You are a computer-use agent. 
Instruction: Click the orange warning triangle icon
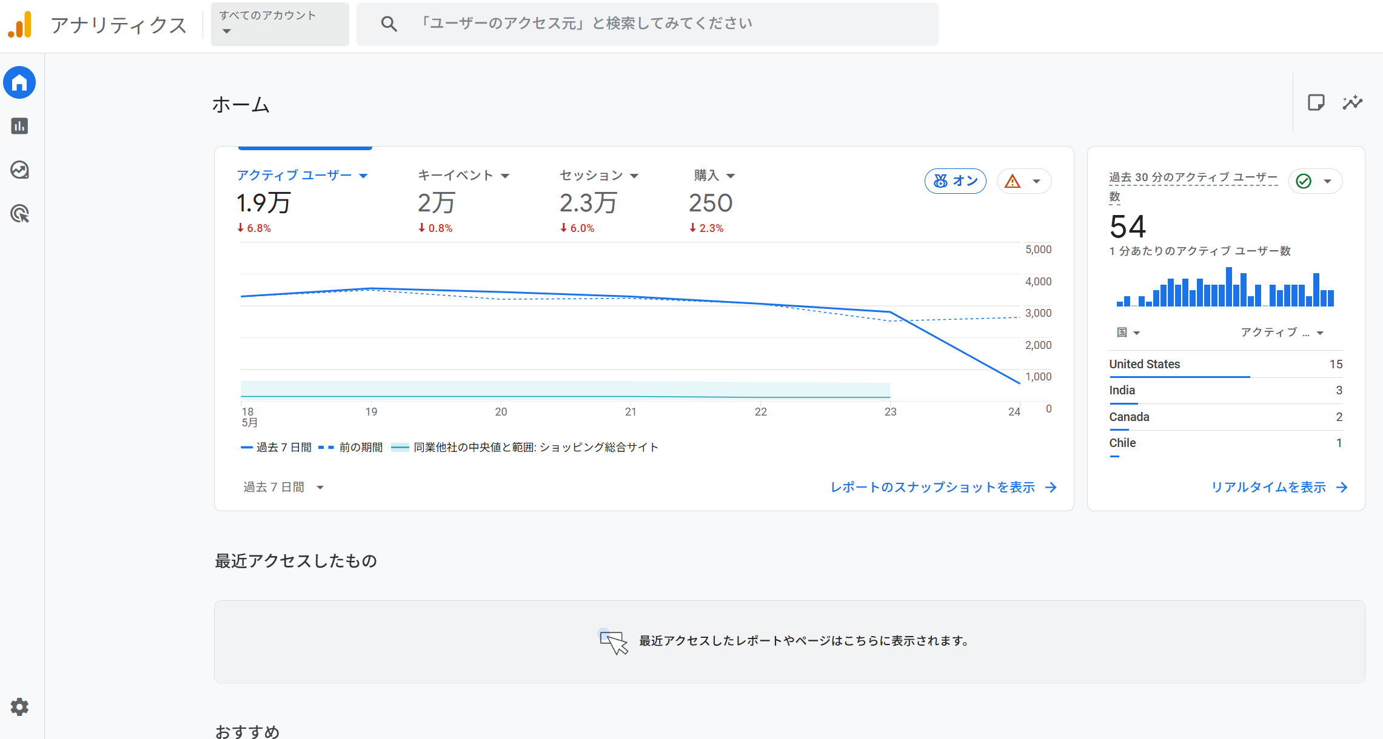[1013, 181]
